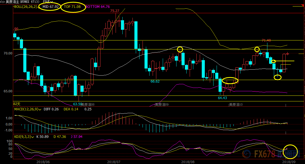Click the circled TOP 71.08 label

coord(72,6)
